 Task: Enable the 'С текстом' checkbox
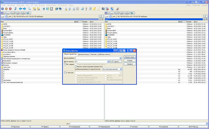[x=65, y=73]
